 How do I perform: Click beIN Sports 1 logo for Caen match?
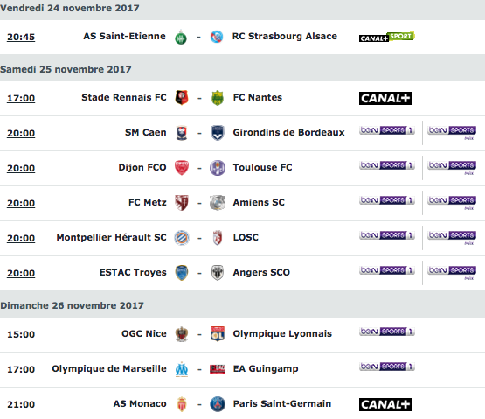tap(387, 130)
